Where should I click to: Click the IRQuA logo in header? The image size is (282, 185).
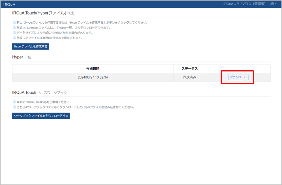(x=9, y=4)
